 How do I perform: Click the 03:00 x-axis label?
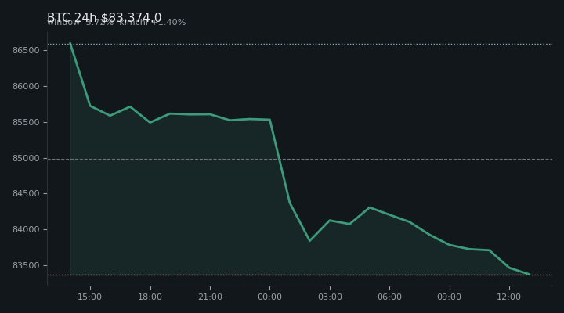[330, 297]
